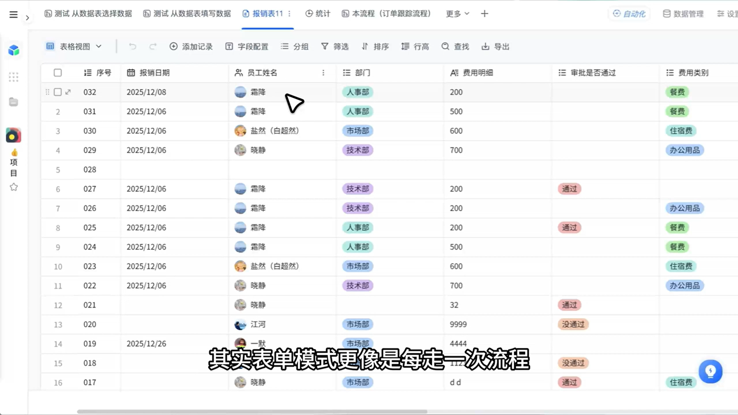Click amount 700 in row 022
The image size is (738, 415).
tap(456, 285)
